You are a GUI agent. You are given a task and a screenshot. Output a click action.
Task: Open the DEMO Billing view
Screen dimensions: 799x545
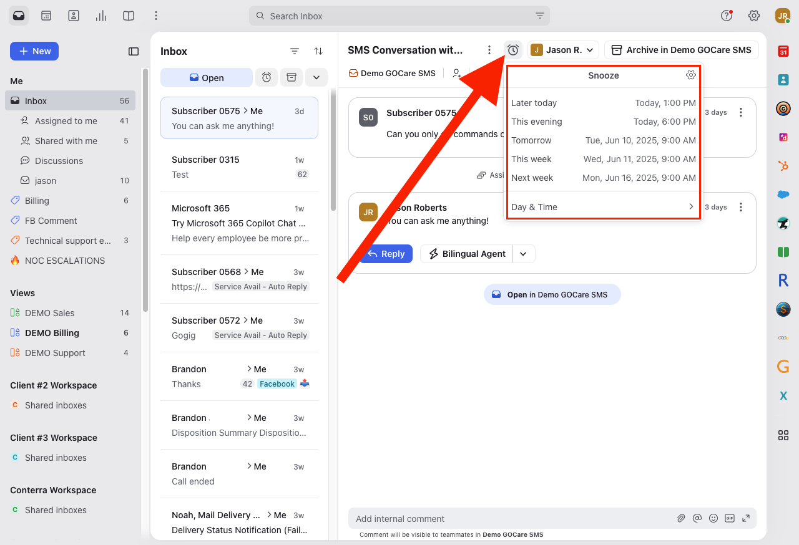click(70, 333)
